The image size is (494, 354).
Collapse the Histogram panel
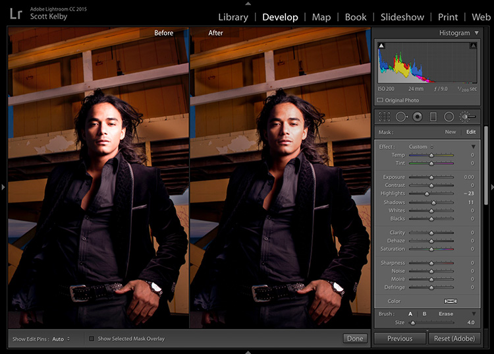(x=477, y=33)
